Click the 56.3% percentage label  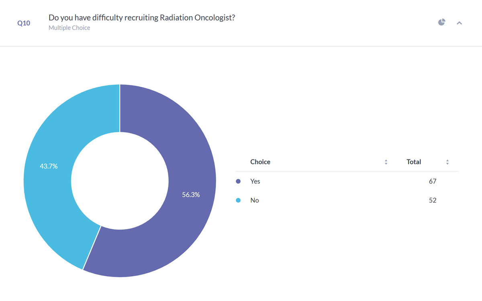191,195
